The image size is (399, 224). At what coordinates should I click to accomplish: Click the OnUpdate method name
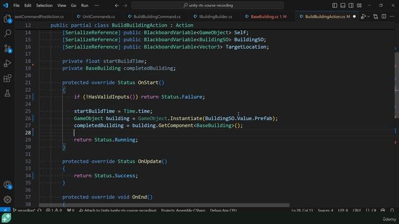click(x=150, y=161)
